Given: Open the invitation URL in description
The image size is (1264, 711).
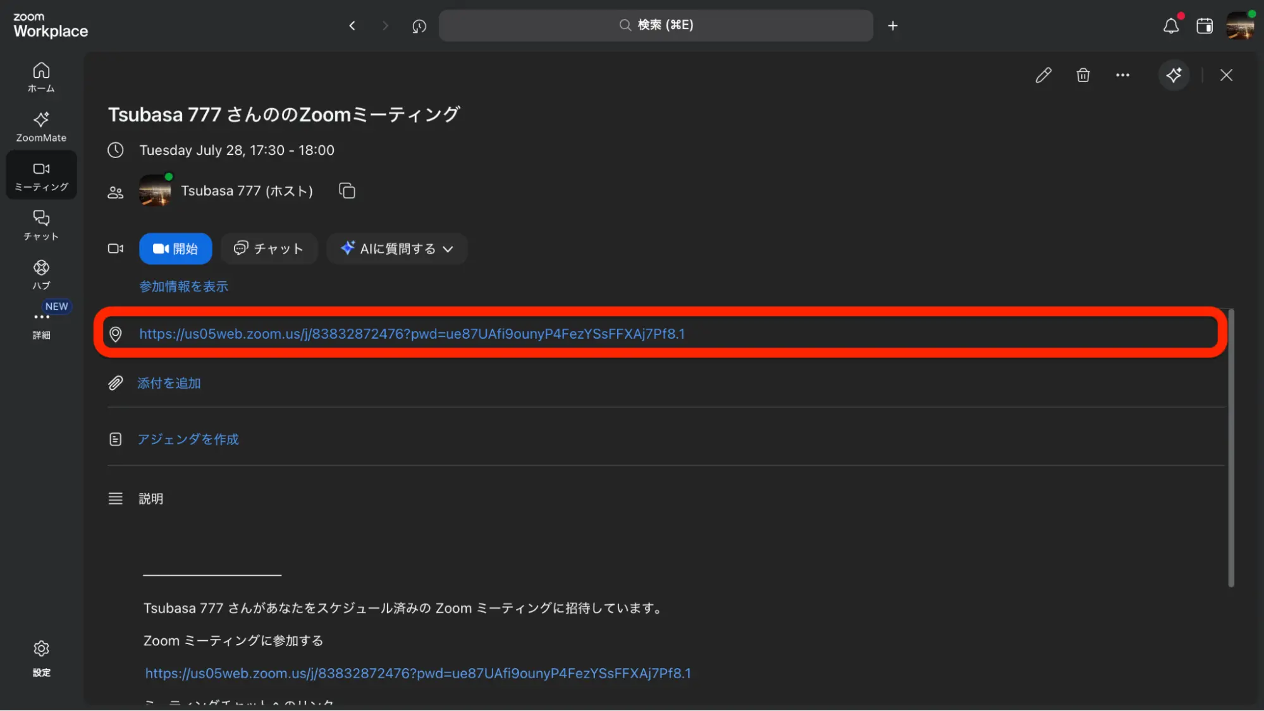Looking at the screenshot, I should tap(418, 673).
